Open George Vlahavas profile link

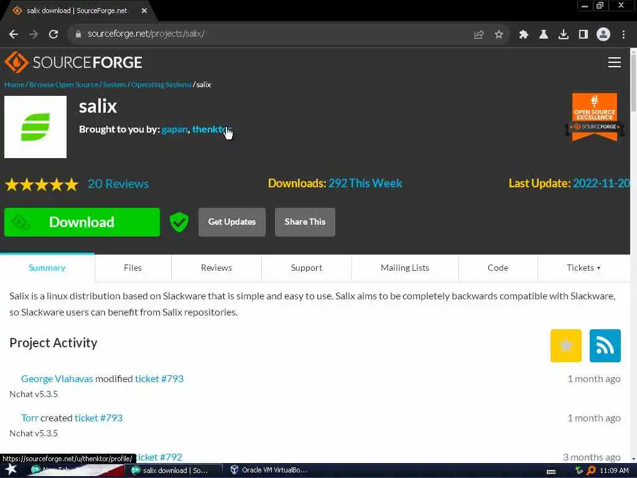point(57,379)
